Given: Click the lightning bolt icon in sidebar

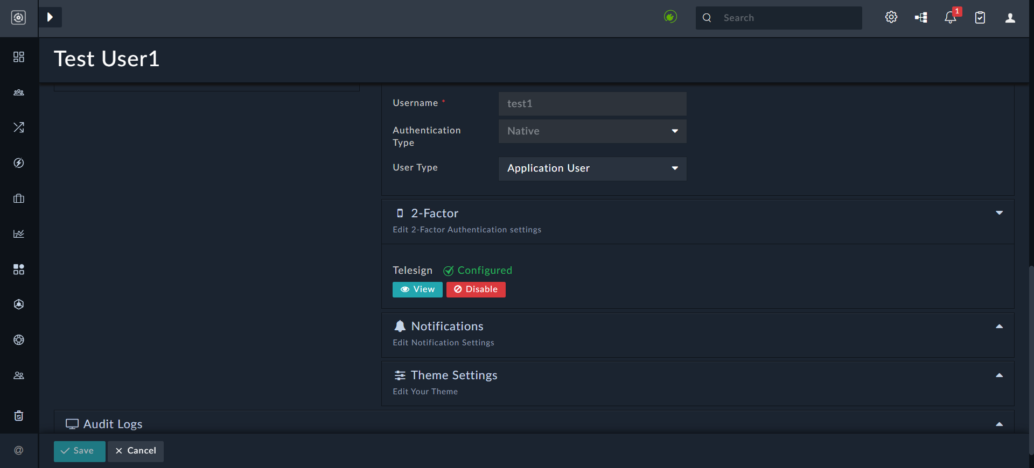Looking at the screenshot, I should click(19, 163).
